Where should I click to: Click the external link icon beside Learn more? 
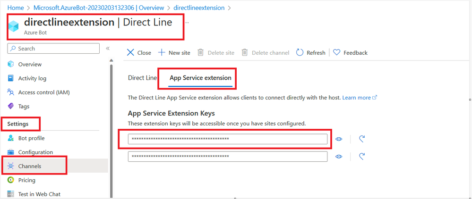pyautogui.click(x=375, y=98)
